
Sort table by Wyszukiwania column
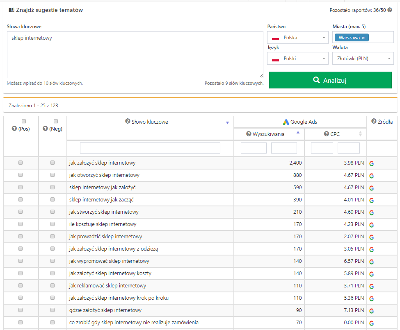click(298, 133)
